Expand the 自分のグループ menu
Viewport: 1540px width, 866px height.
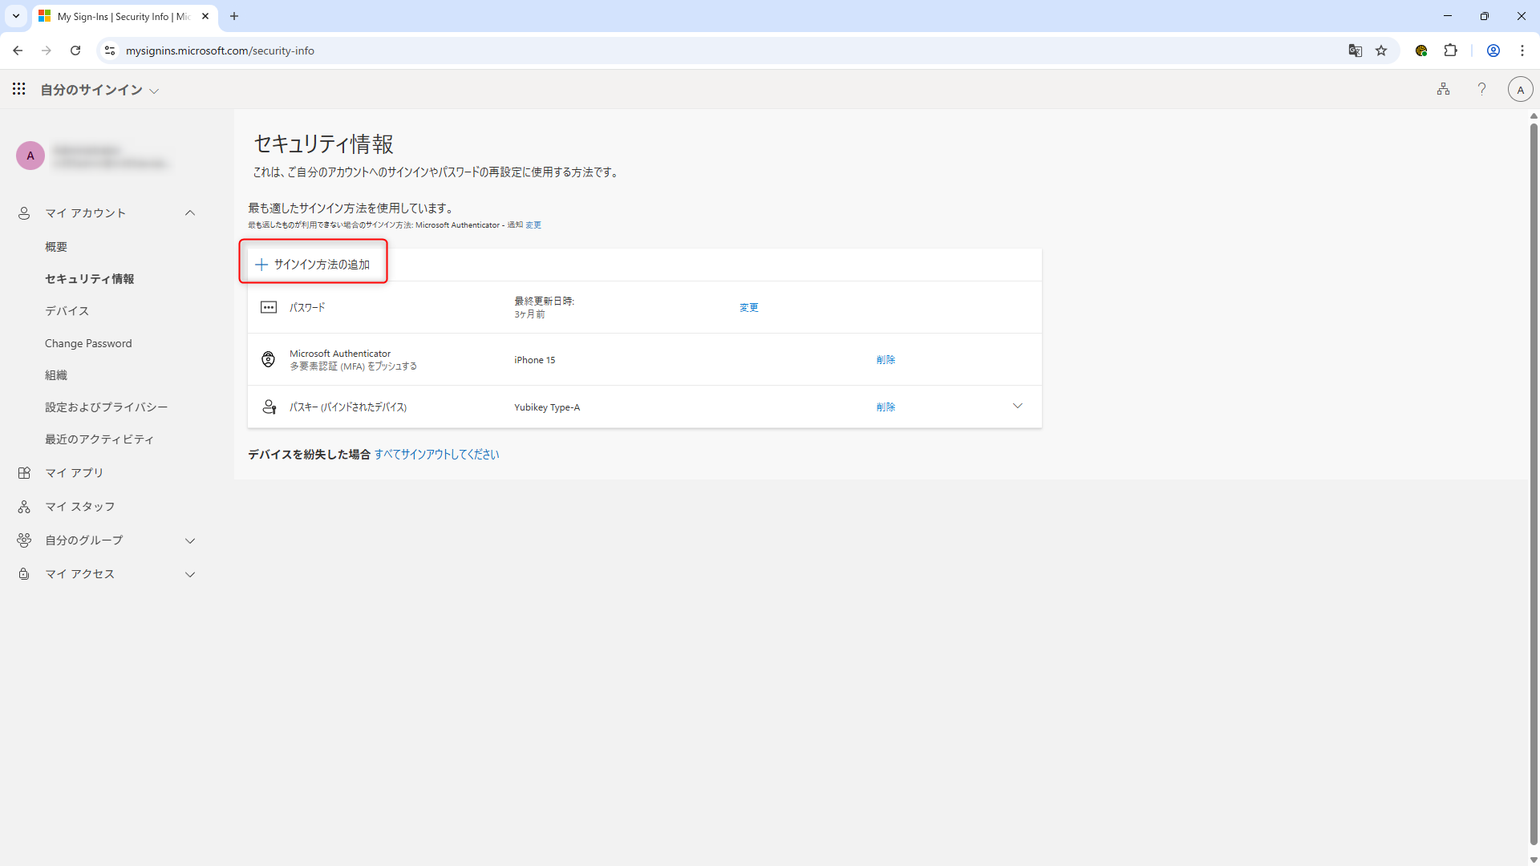[x=189, y=540]
